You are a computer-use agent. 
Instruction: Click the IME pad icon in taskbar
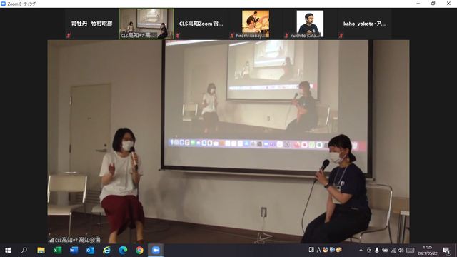311,250
